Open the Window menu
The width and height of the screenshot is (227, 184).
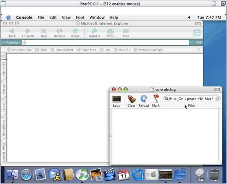(97, 17)
